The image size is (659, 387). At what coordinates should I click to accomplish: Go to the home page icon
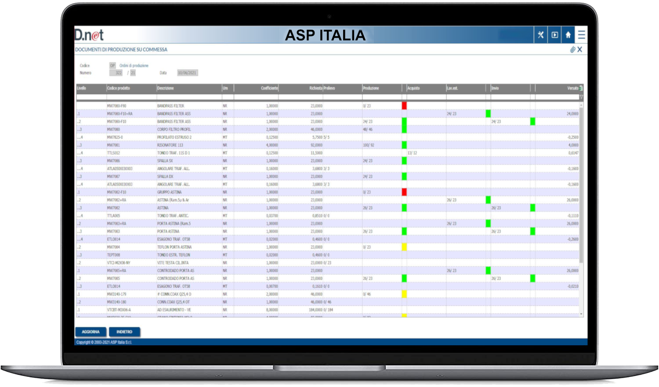(568, 35)
